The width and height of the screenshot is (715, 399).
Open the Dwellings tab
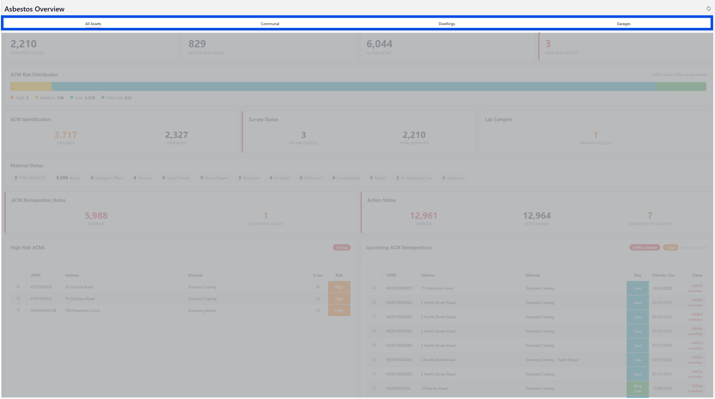[447, 24]
